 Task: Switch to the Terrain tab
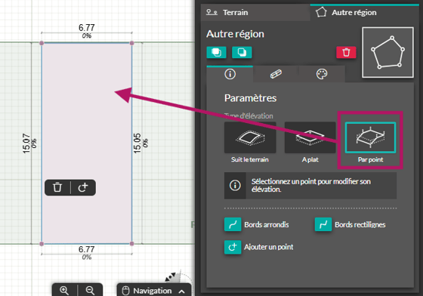tap(255, 12)
